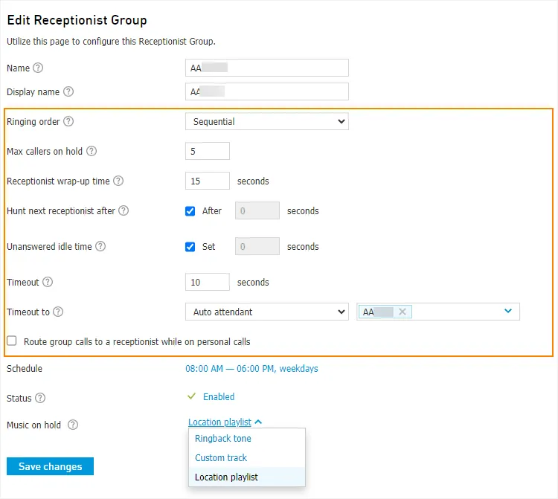This screenshot has height=499, width=558.
Task: Show help for Max callers on hold
Action: coord(92,151)
